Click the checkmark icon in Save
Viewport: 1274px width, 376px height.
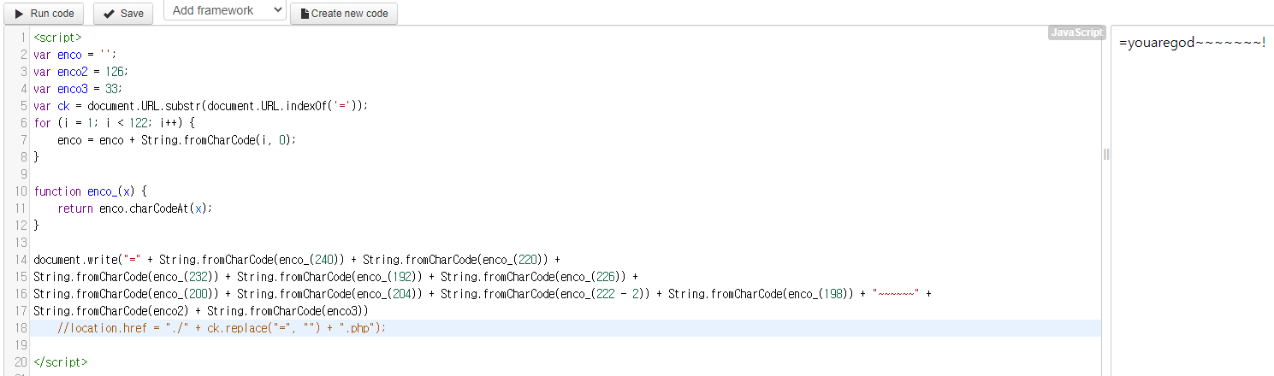(x=109, y=14)
